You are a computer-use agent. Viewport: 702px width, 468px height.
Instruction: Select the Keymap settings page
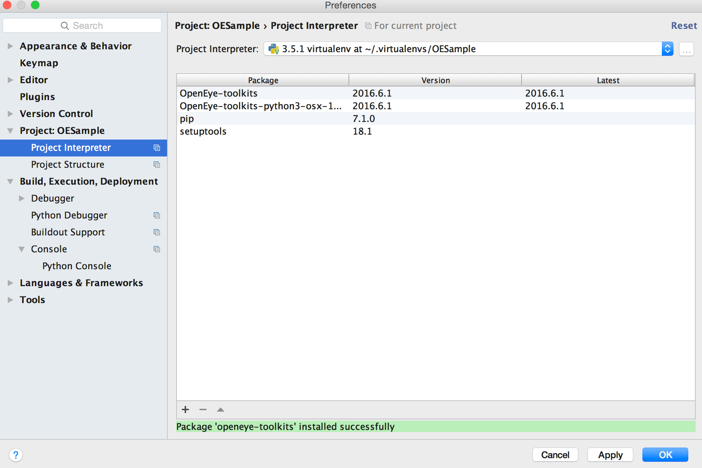pyautogui.click(x=39, y=63)
